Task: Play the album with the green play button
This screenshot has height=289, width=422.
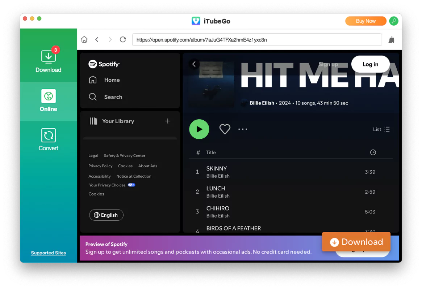Action: point(199,129)
